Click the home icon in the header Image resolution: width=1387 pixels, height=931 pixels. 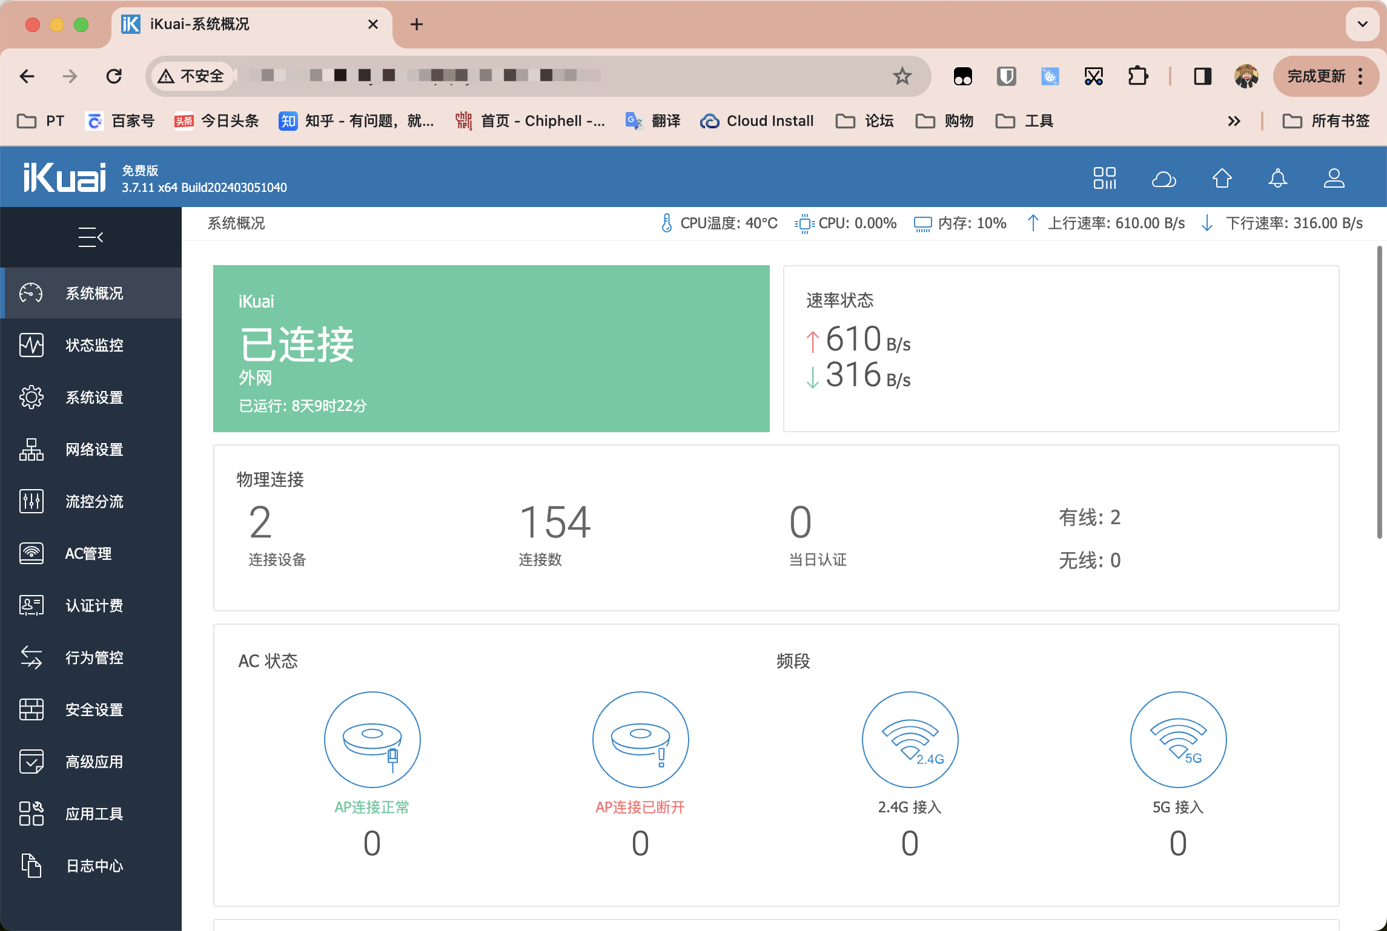pos(1222,179)
